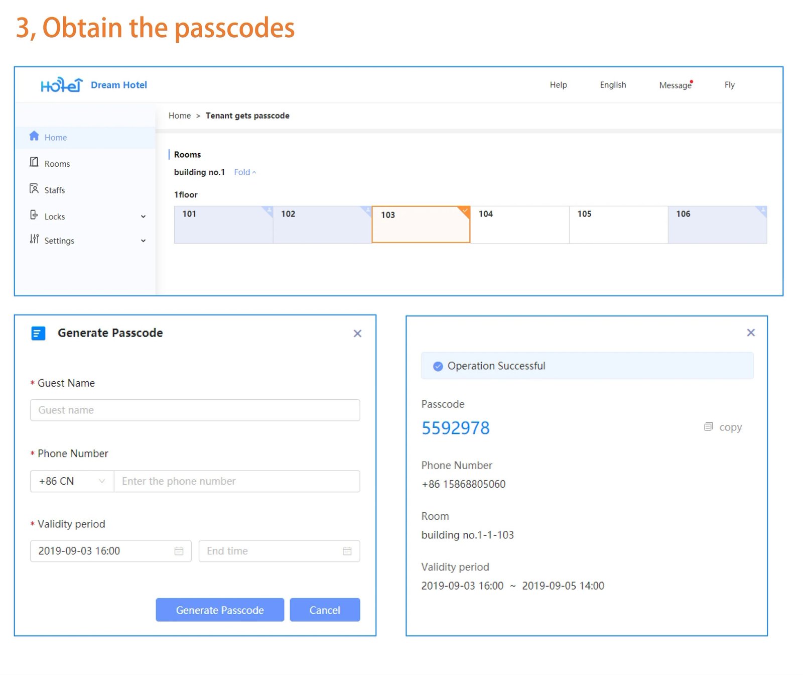Open the Help menu item
803x675 pixels.
tap(558, 85)
